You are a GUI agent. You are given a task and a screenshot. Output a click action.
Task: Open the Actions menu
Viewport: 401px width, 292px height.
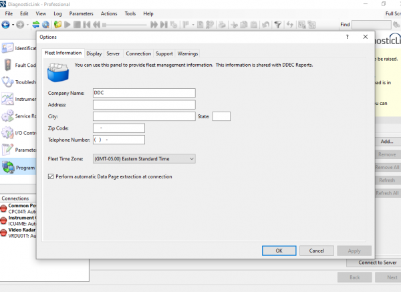[109, 13]
